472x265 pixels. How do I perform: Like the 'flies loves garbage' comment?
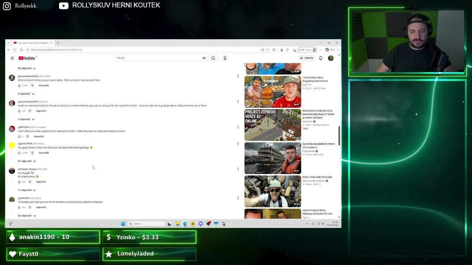[19, 153]
